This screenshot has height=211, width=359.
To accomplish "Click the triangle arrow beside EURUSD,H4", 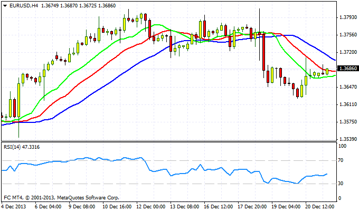I will point(5,6).
